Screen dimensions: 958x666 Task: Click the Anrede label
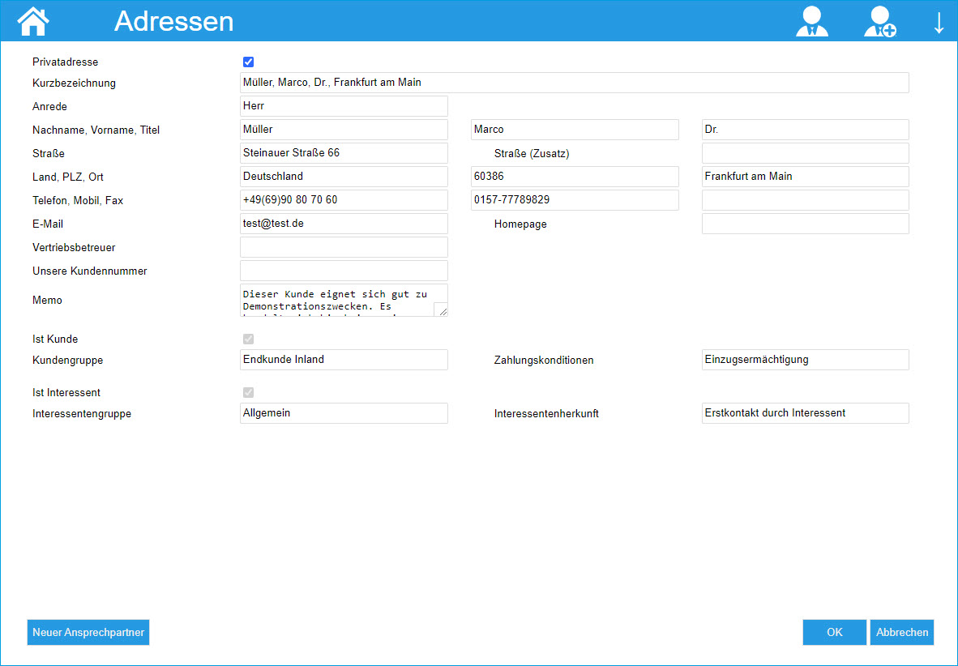49,106
